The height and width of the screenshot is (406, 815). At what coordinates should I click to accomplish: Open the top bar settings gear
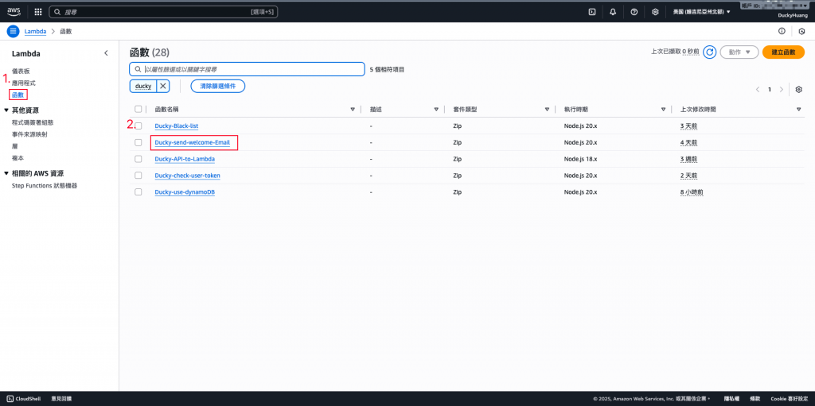(x=656, y=11)
